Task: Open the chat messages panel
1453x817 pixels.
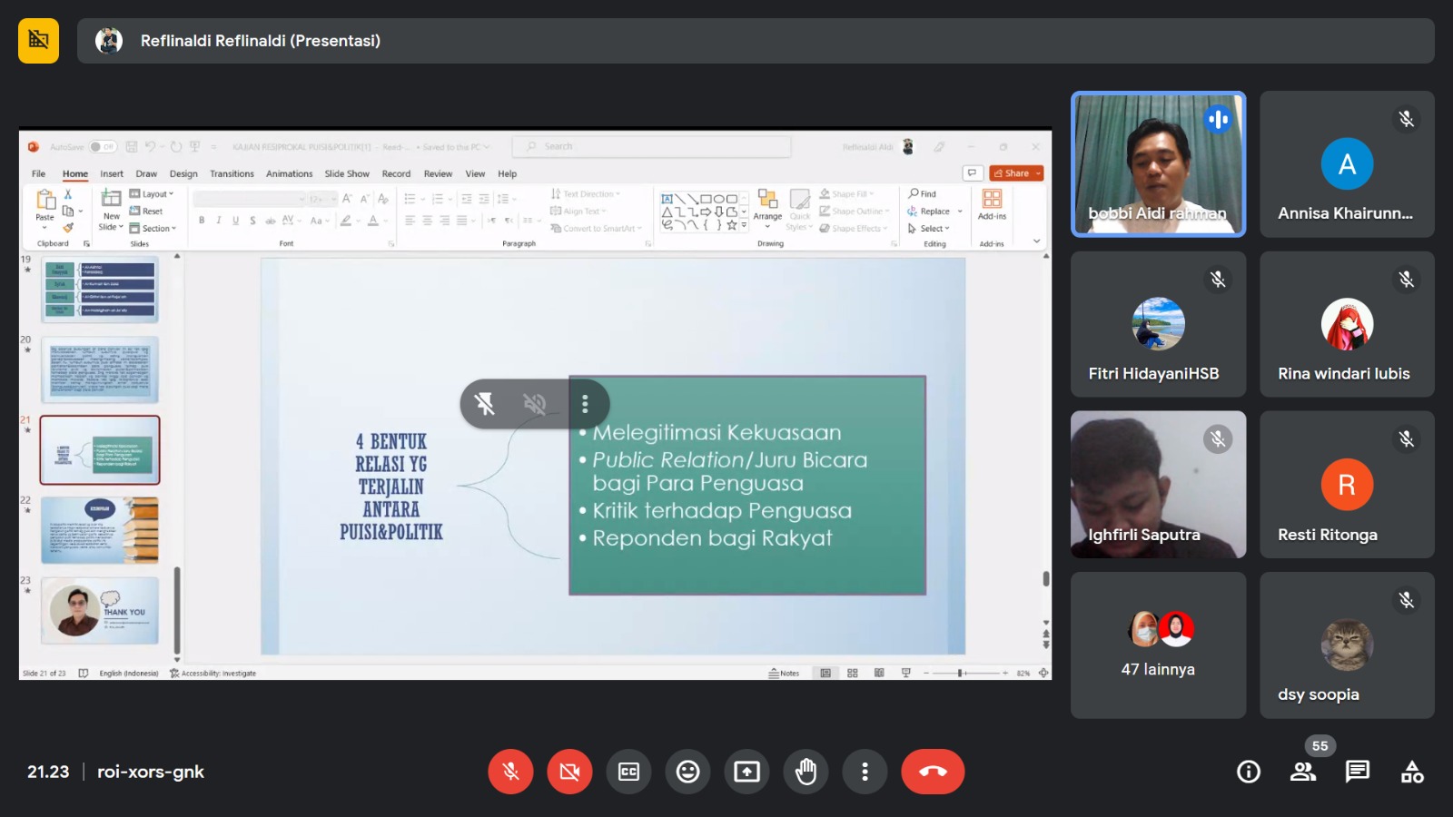Action: 1358,772
